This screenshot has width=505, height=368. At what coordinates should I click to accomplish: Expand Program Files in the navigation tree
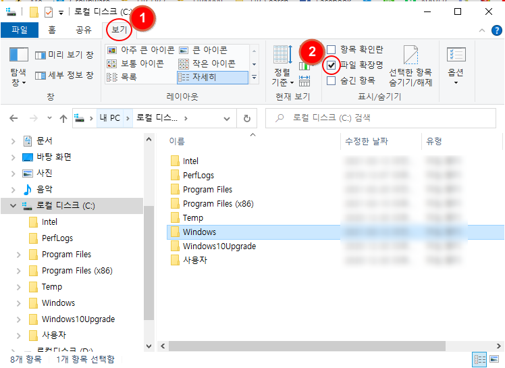click(x=19, y=255)
